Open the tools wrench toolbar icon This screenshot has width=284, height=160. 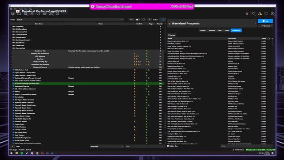click(x=51, y=13)
